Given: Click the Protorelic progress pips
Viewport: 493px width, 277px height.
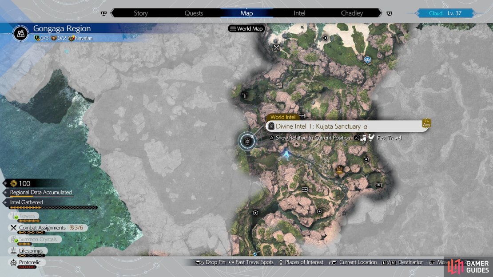Looking at the screenshot, I should (x=27, y=267).
